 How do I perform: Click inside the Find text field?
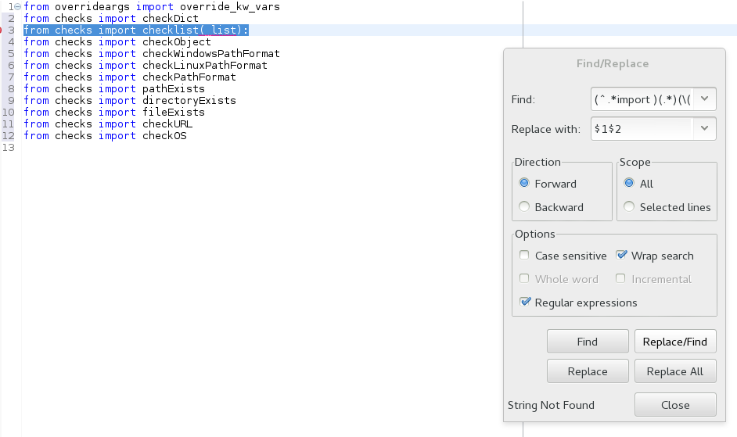point(642,99)
